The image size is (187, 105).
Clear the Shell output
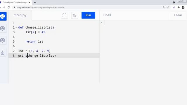click(178, 15)
